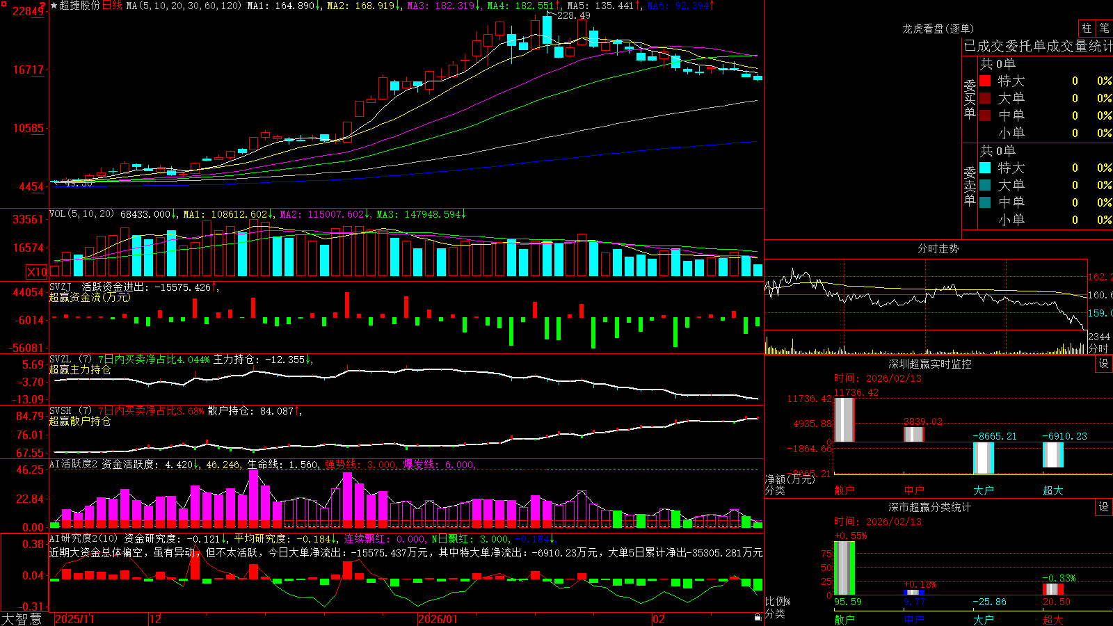Image resolution: width=1113 pixels, height=626 pixels.
Task: Click the 02 month marker on timeline
Action: click(x=659, y=619)
